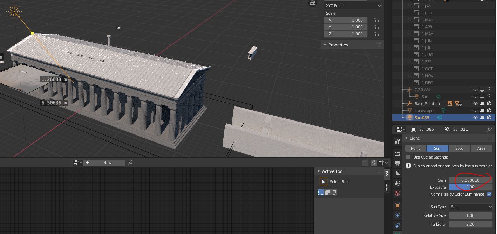Click the New button in node editor
The height and width of the screenshot is (234, 497).
pyautogui.click(x=107, y=163)
